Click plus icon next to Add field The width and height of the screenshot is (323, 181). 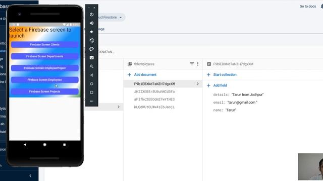click(208, 85)
